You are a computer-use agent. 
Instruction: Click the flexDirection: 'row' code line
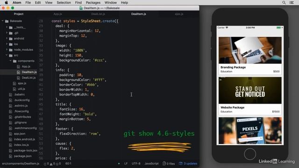80,134
